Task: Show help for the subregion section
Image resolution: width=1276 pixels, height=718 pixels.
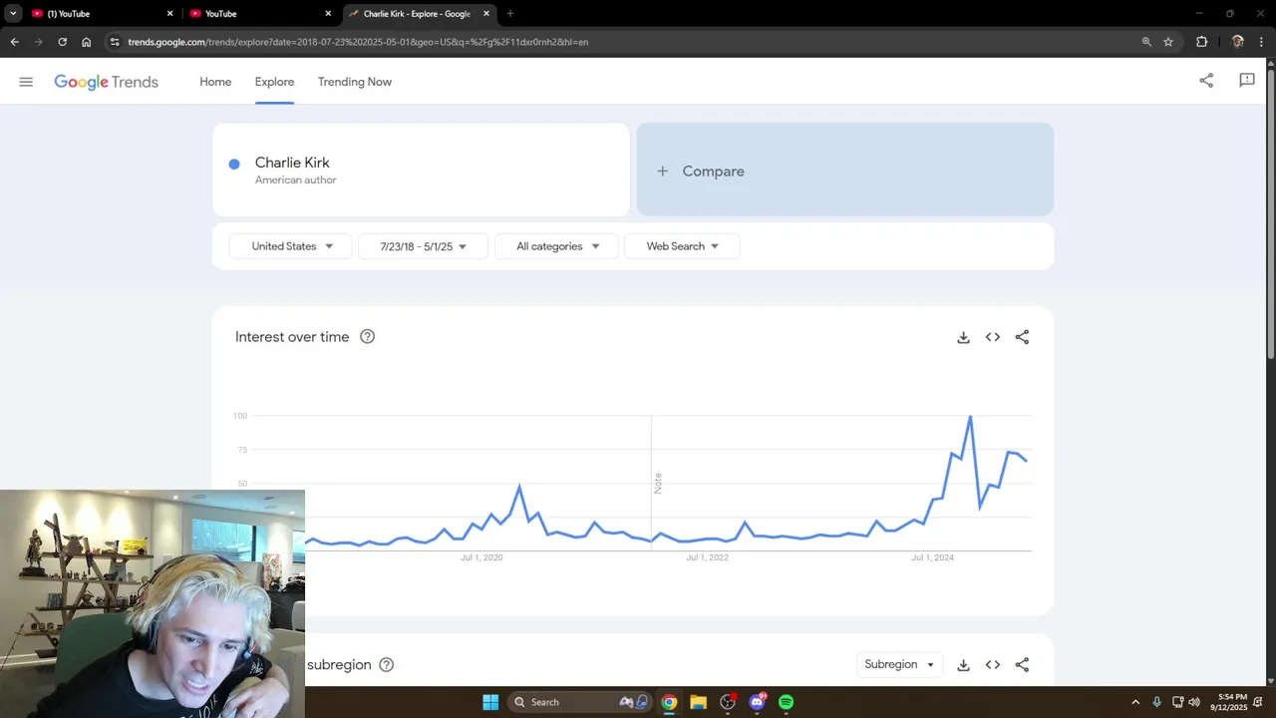Action: coord(387,664)
